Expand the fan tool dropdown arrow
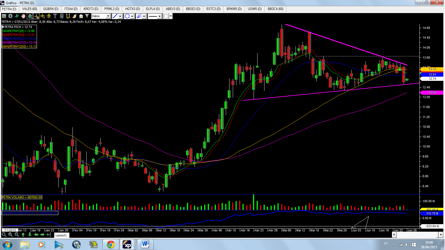Image resolution: width=445 pixels, height=250 pixels. pyautogui.click(x=144, y=16)
